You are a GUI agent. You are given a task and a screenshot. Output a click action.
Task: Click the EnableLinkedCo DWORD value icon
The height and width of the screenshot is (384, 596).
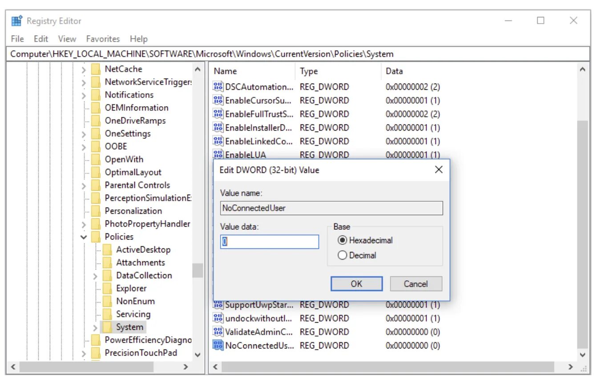218,141
